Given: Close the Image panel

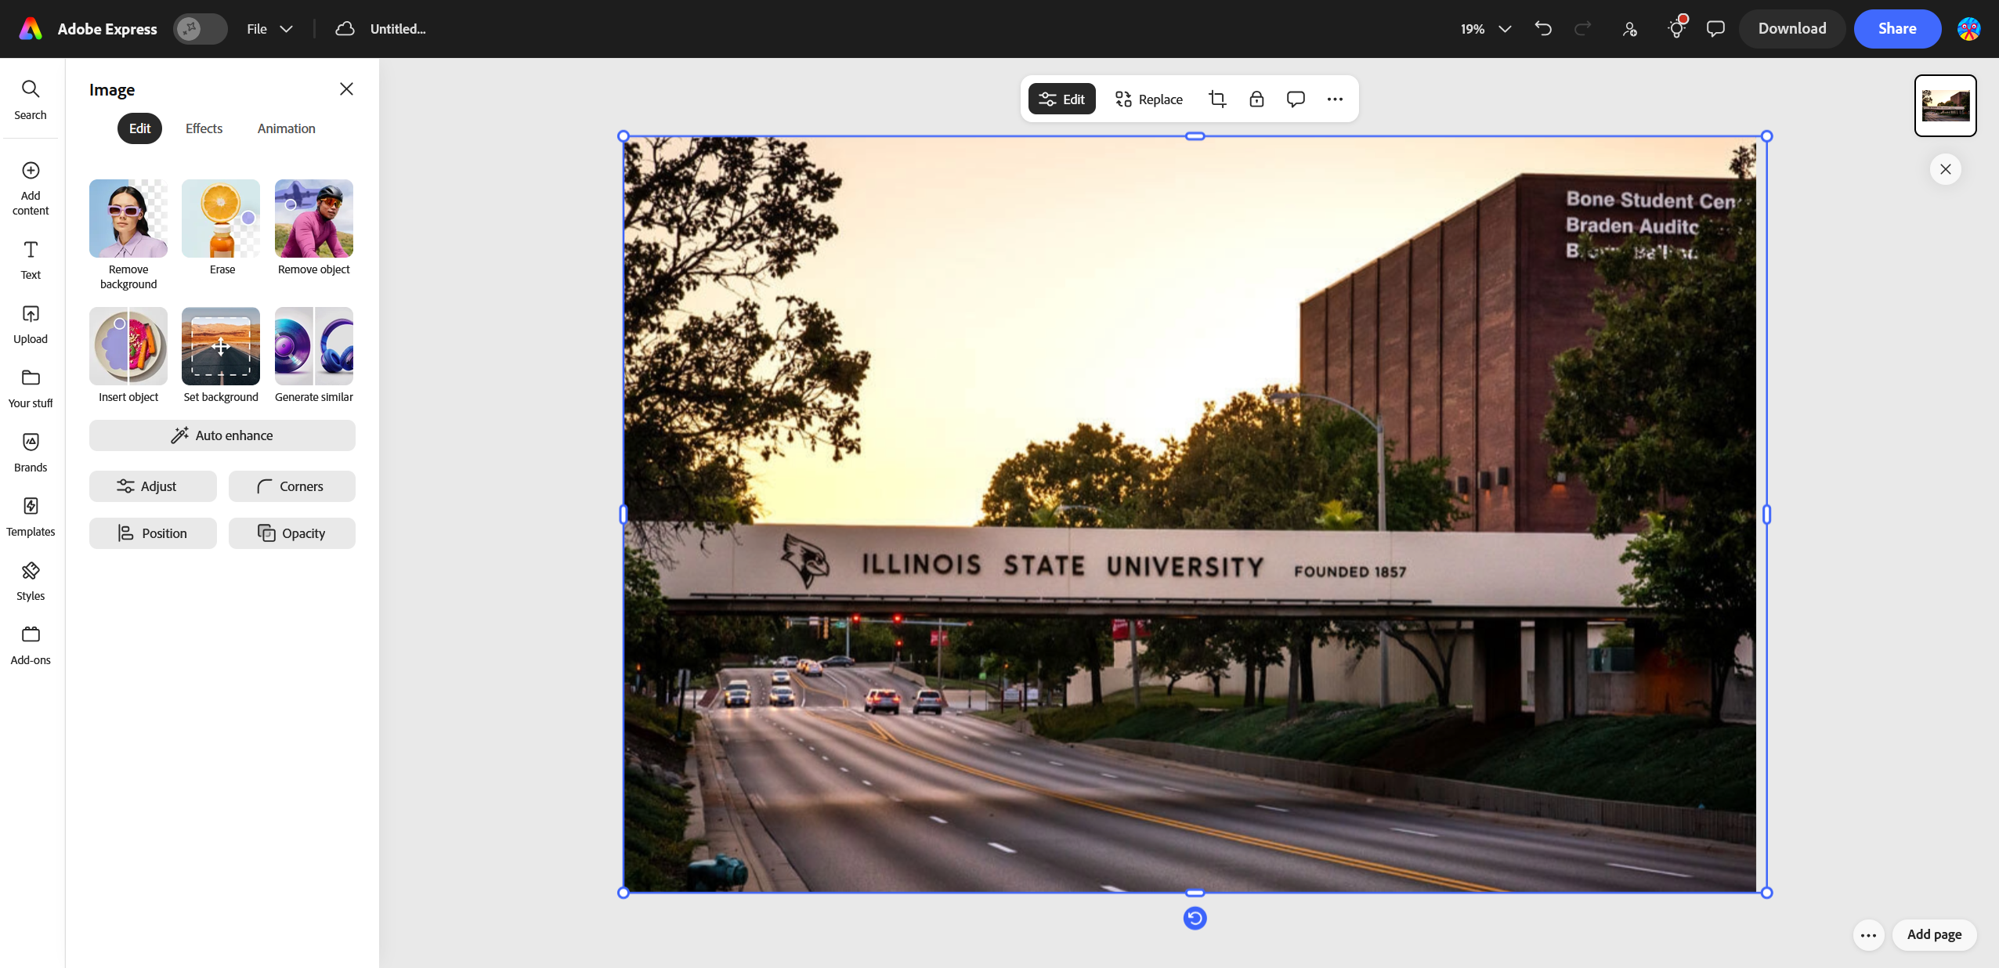Looking at the screenshot, I should pyautogui.click(x=346, y=89).
